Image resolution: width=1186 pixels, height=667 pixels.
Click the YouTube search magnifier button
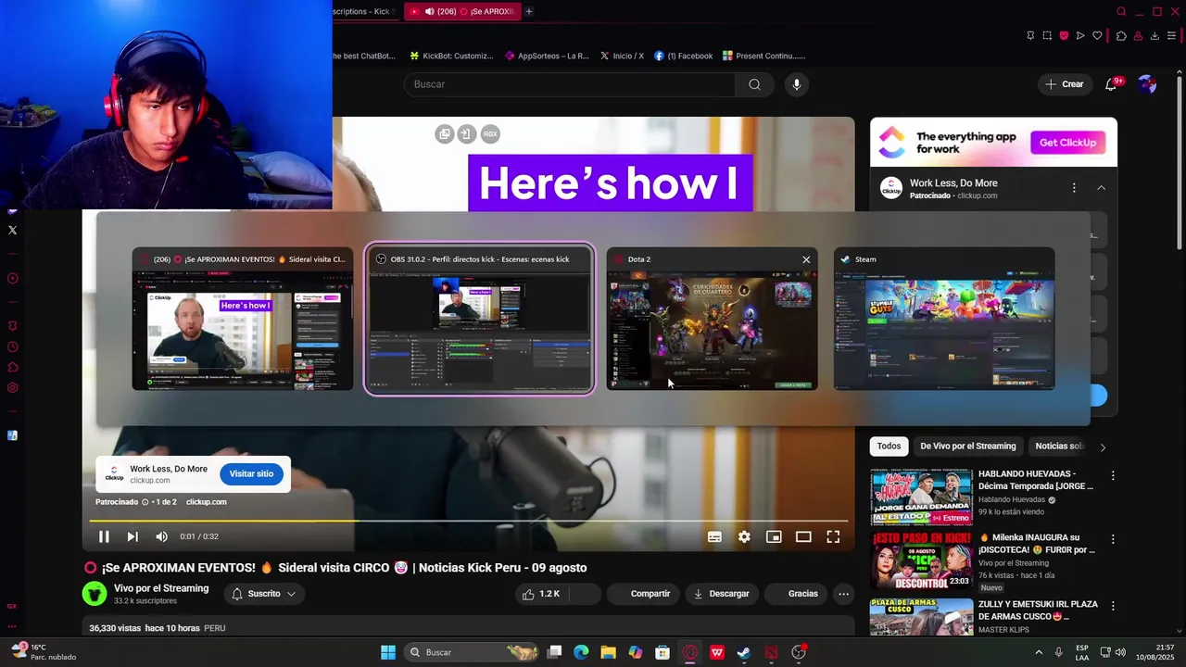click(x=754, y=84)
